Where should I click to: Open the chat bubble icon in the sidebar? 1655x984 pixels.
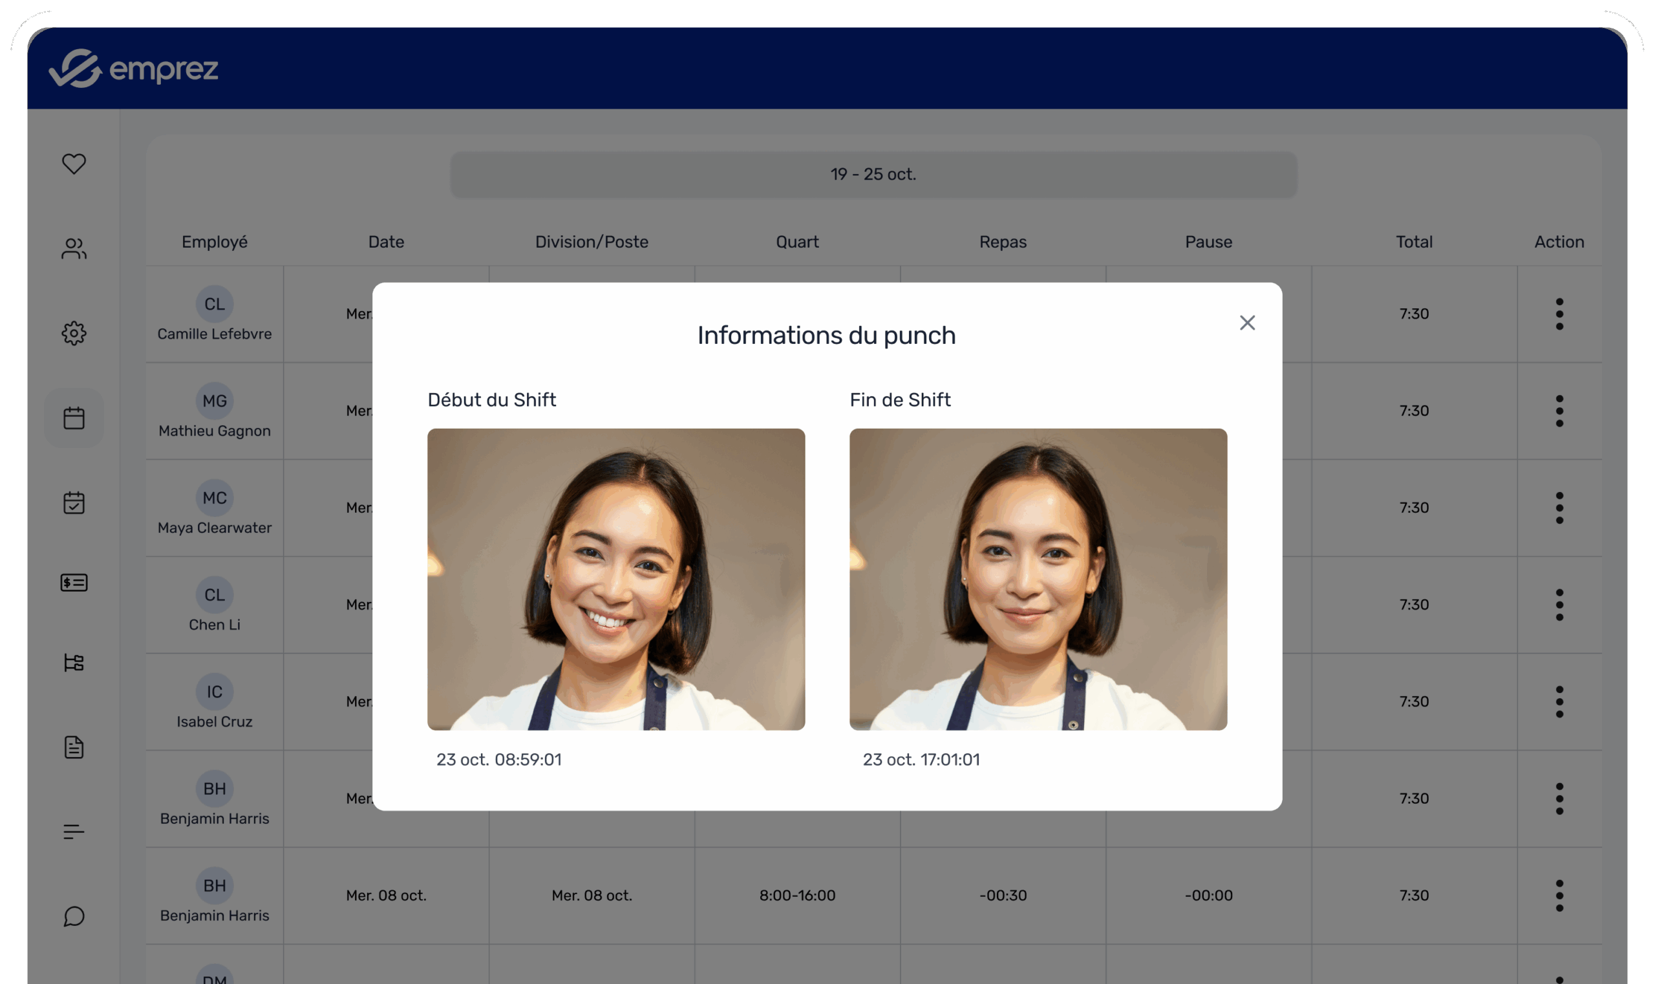(x=74, y=917)
